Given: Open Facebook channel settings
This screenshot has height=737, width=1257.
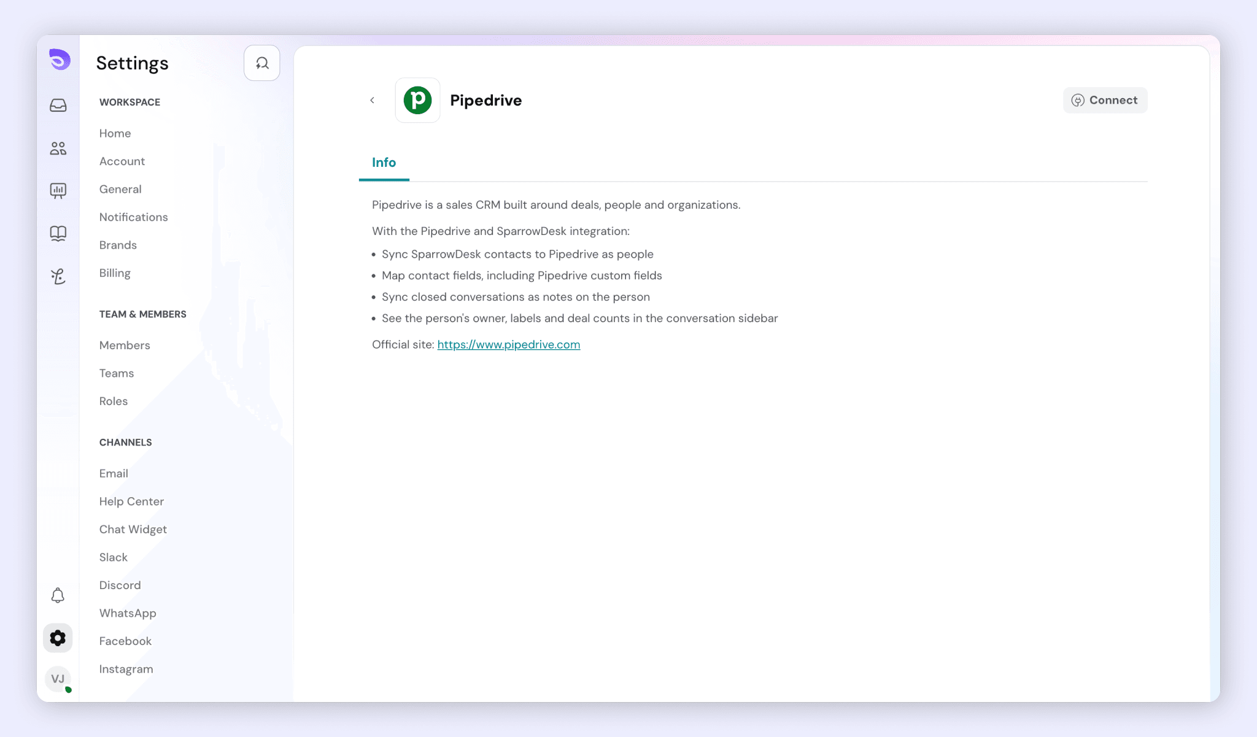Looking at the screenshot, I should coord(125,641).
